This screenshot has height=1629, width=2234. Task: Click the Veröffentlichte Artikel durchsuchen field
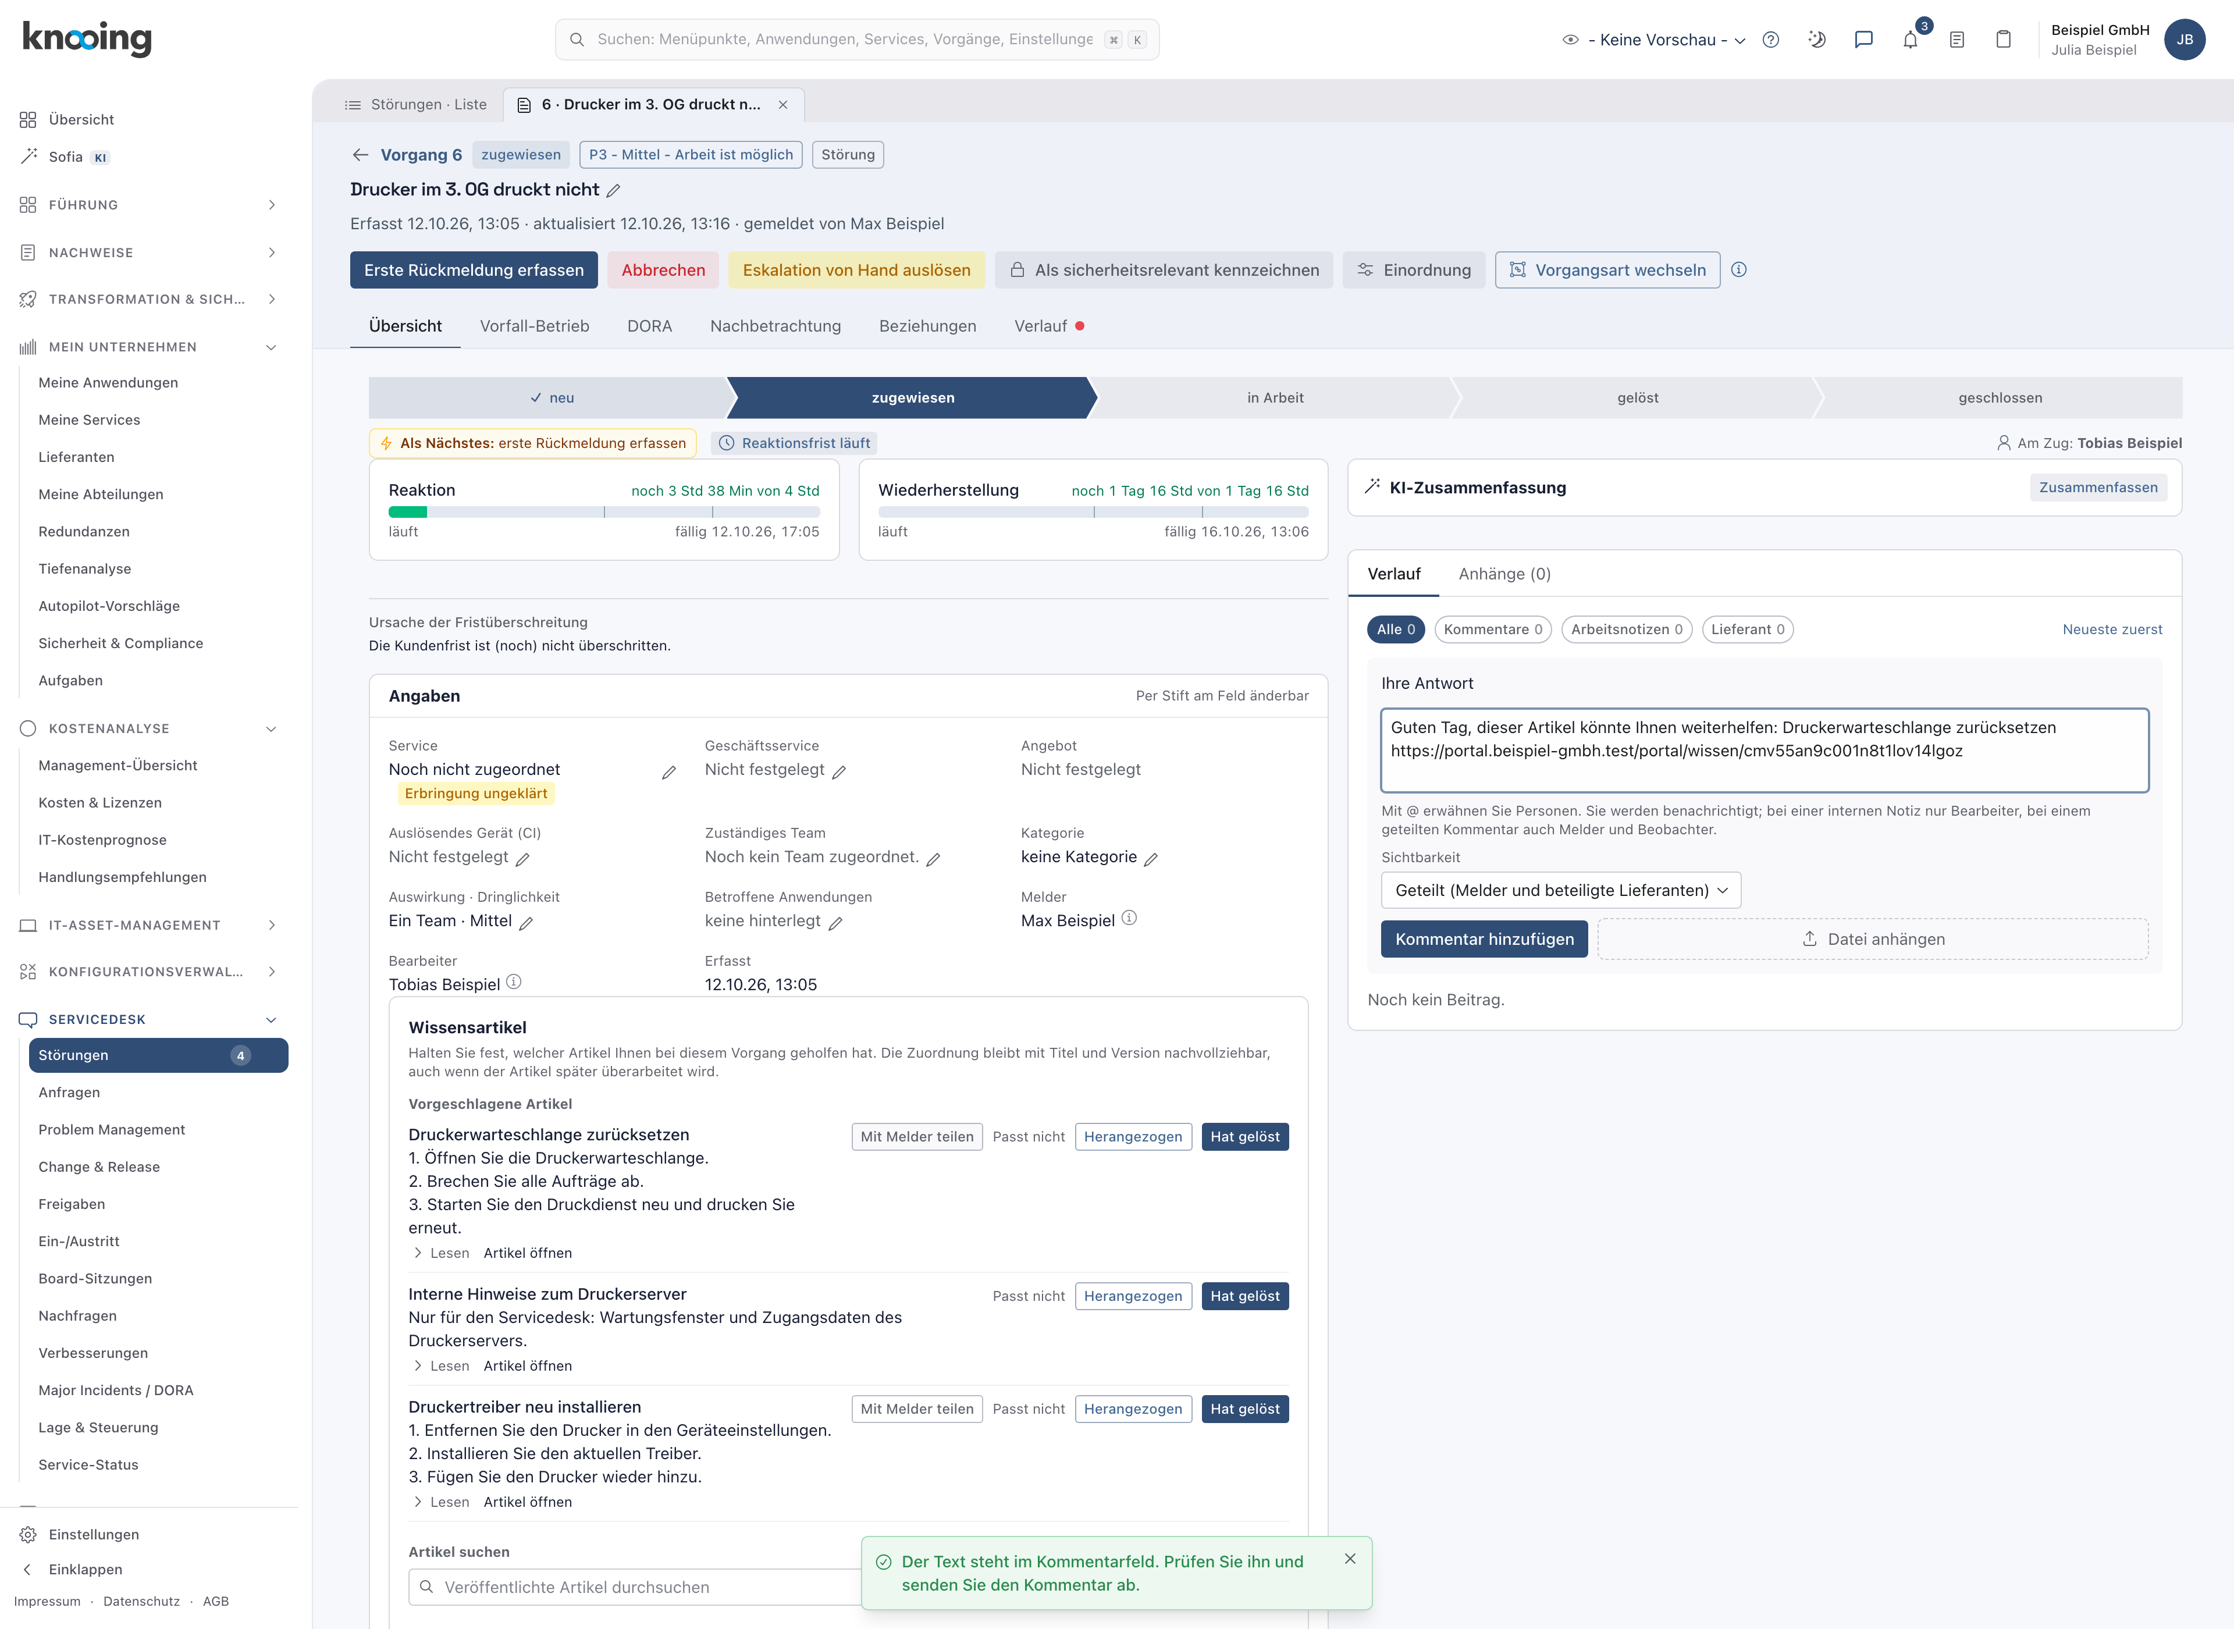(x=636, y=1587)
